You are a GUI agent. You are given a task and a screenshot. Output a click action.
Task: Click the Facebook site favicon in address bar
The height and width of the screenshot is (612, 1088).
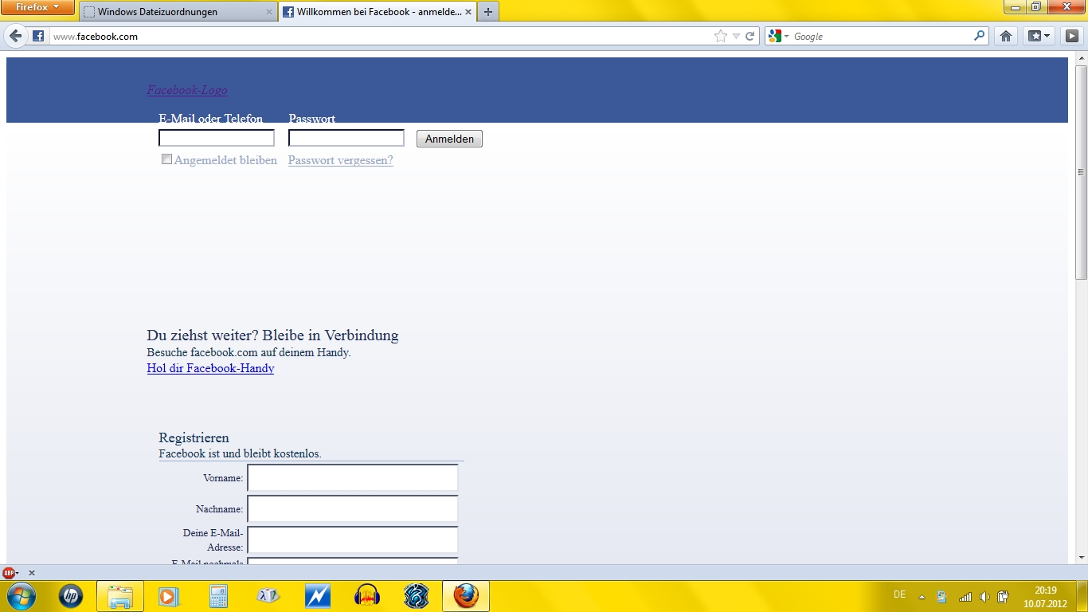[37, 36]
